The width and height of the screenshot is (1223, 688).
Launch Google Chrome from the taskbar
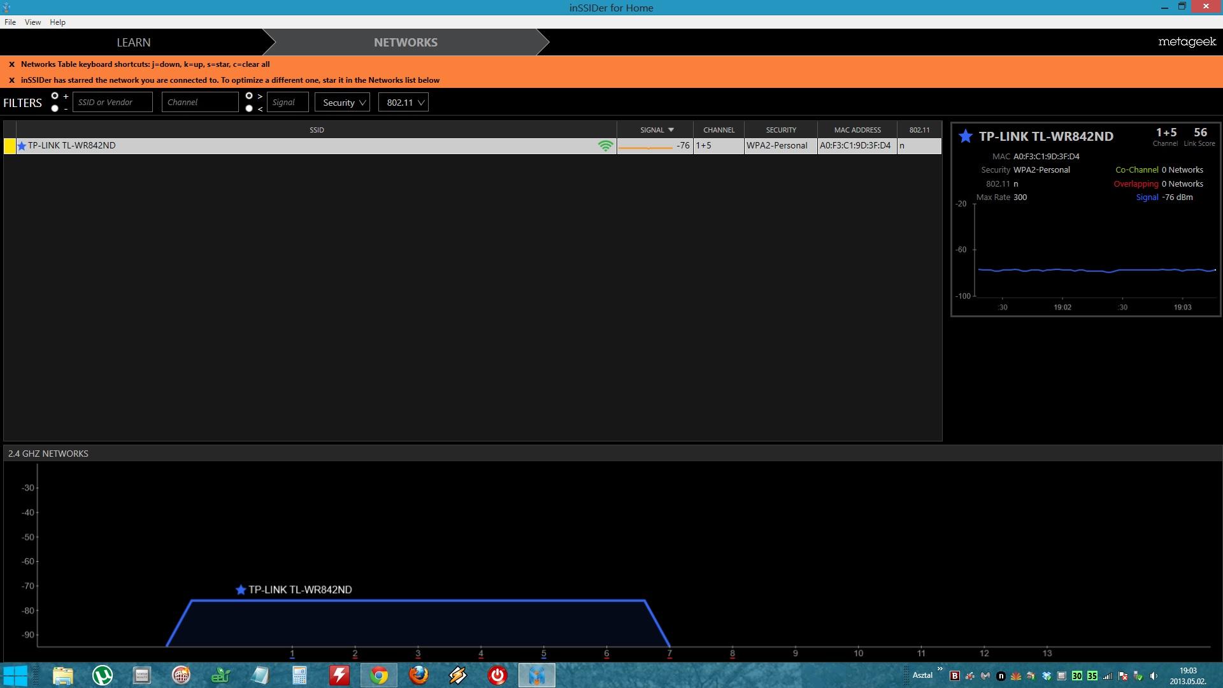click(x=379, y=675)
